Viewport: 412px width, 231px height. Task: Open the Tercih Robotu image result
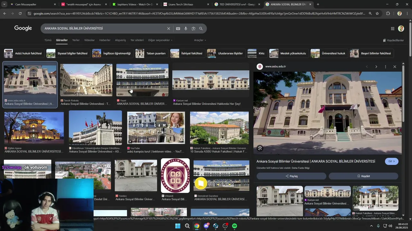[86, 80]
